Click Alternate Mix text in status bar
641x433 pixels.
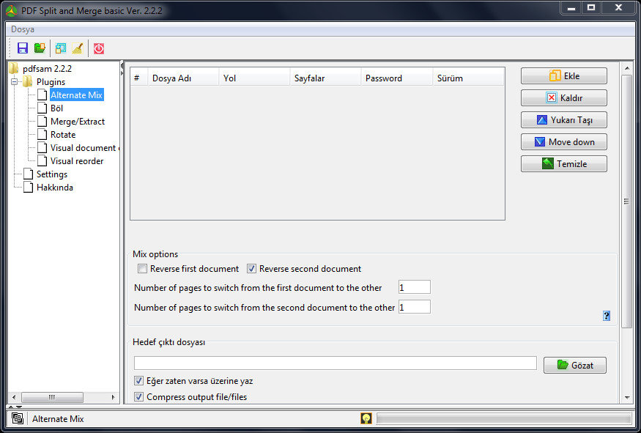(x=58, y=418)
